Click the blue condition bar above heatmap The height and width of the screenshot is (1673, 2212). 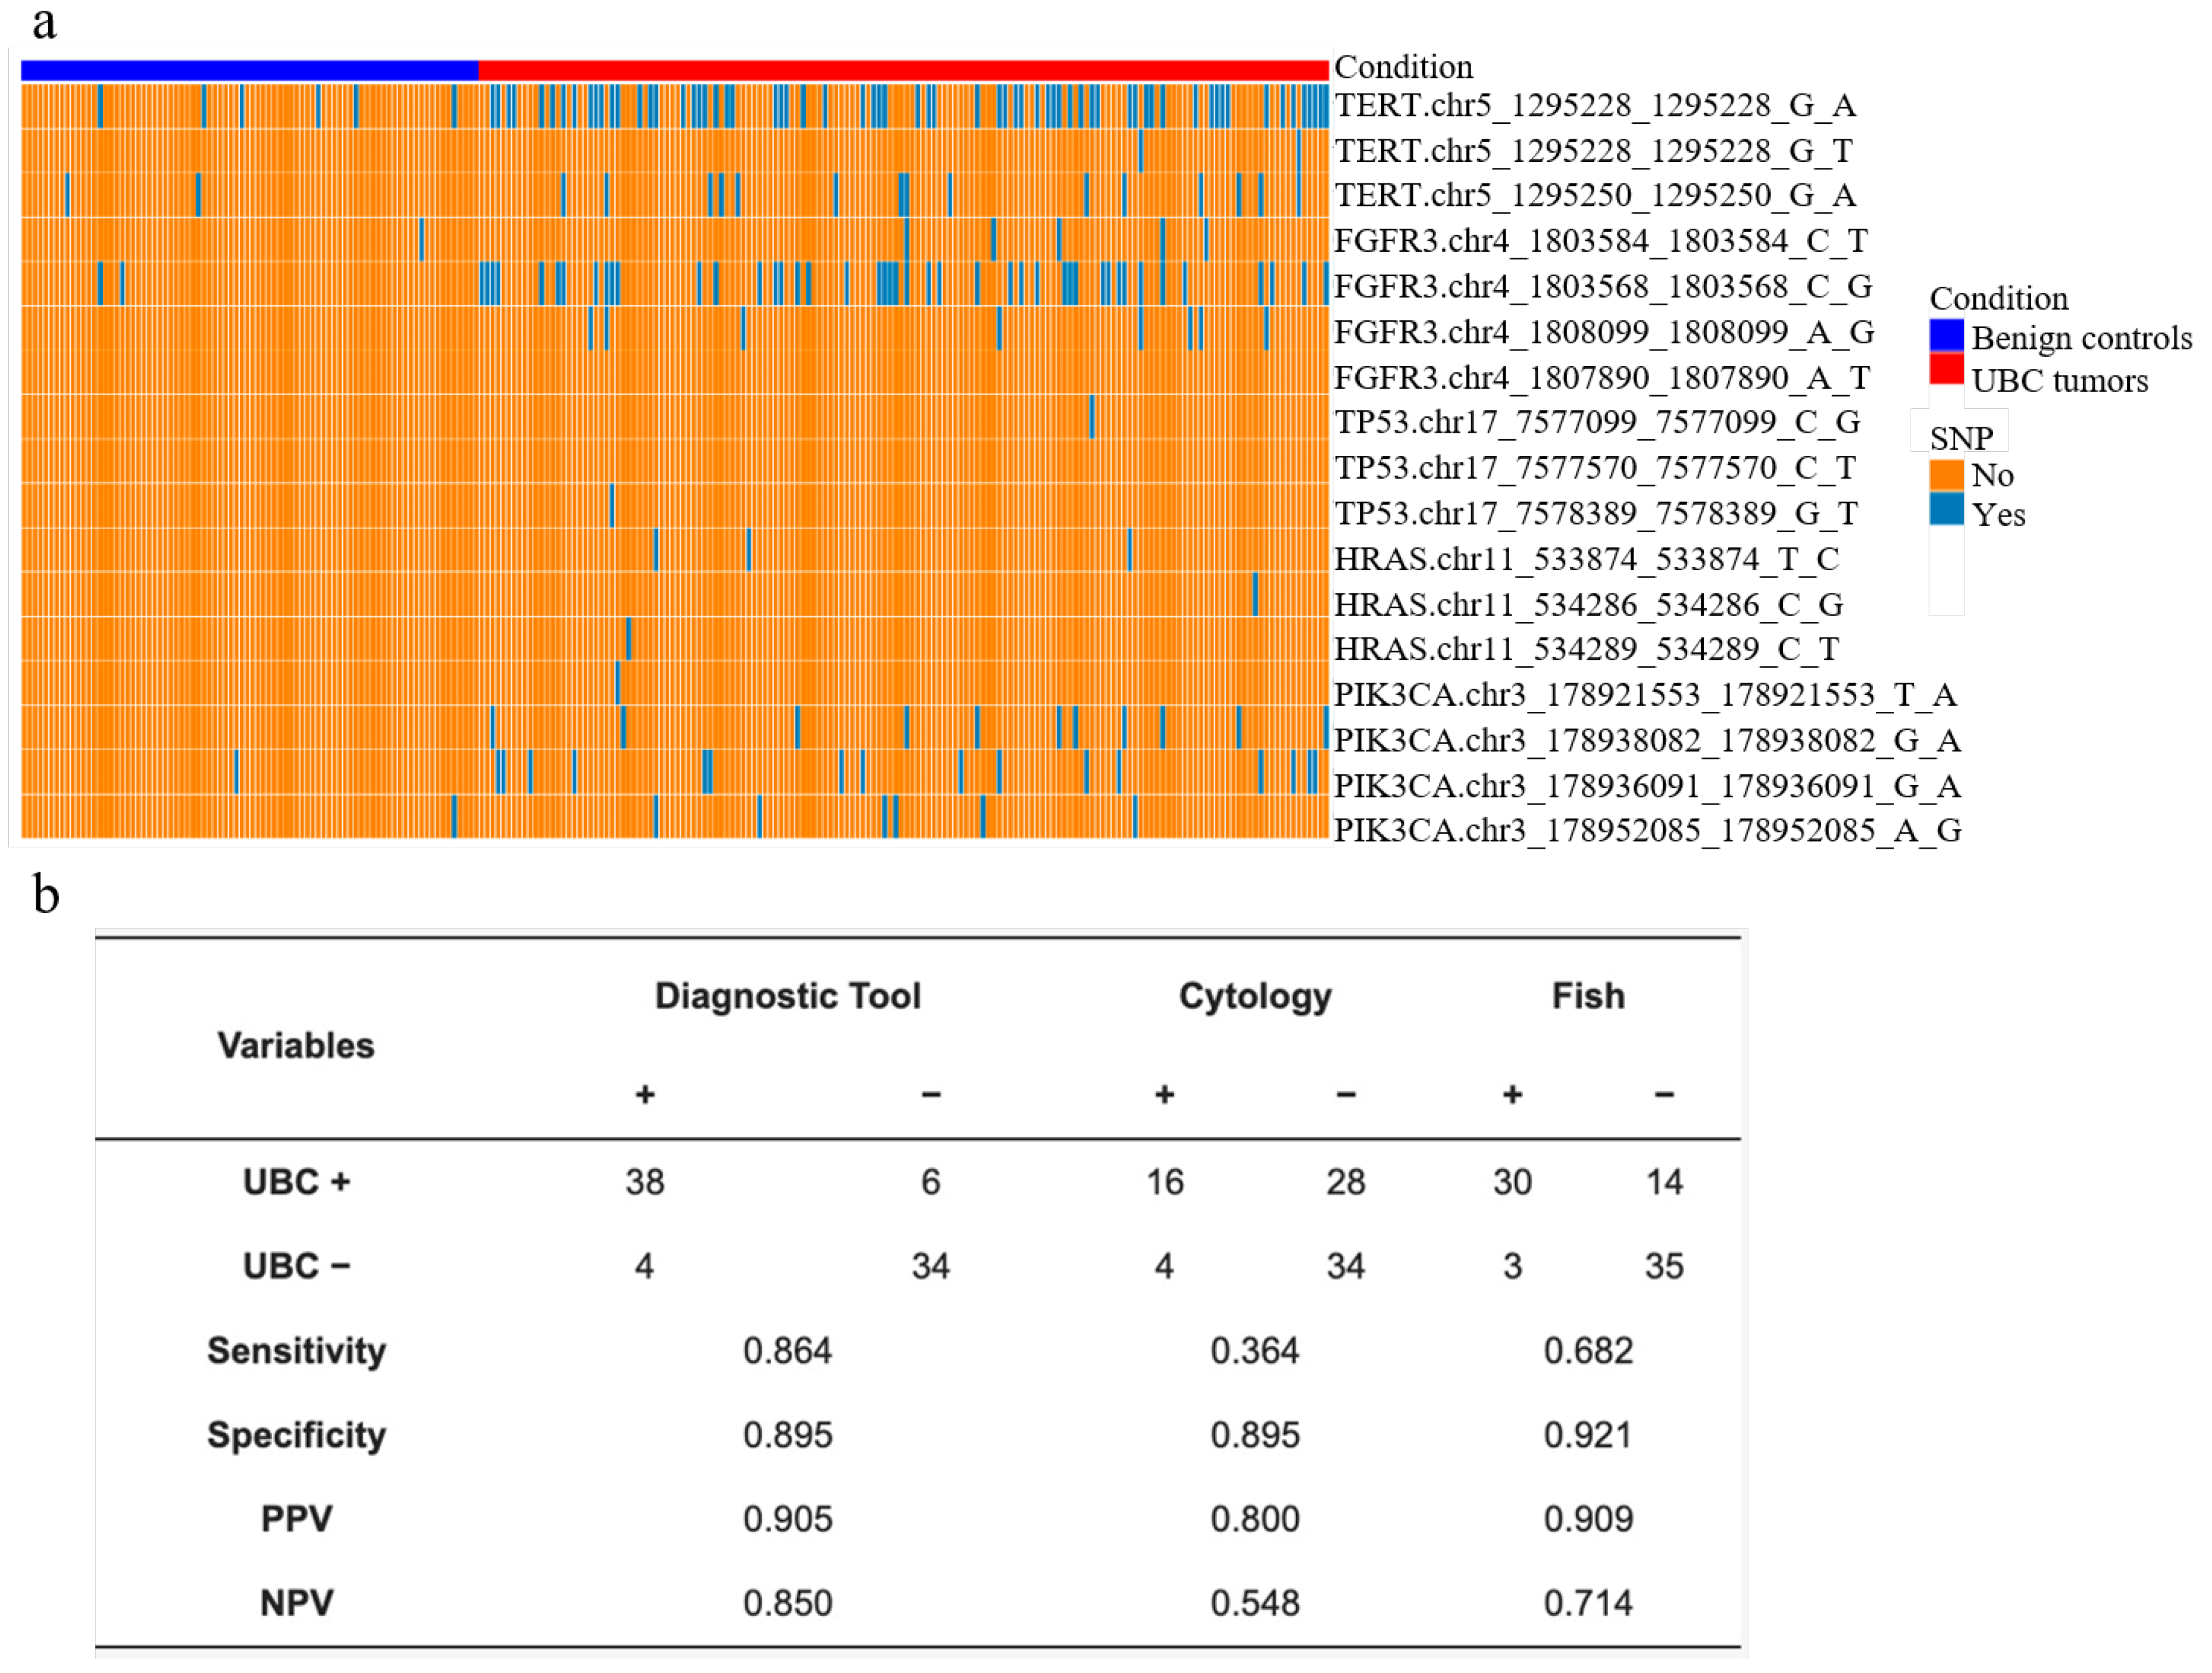point(249,70)
